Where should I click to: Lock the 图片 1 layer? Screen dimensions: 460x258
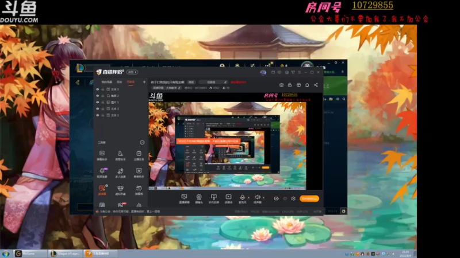(103, 102)
